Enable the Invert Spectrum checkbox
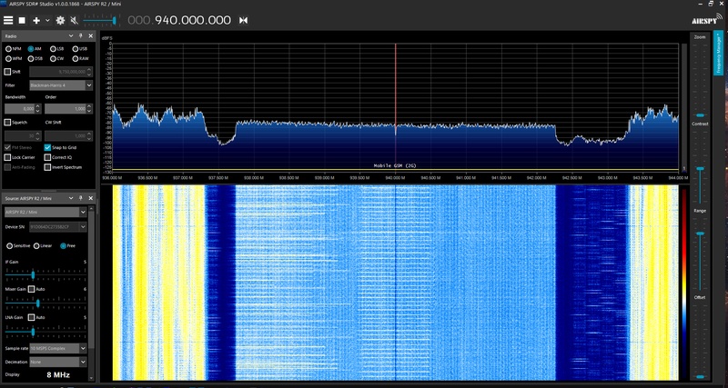 (x=48, y=167)
